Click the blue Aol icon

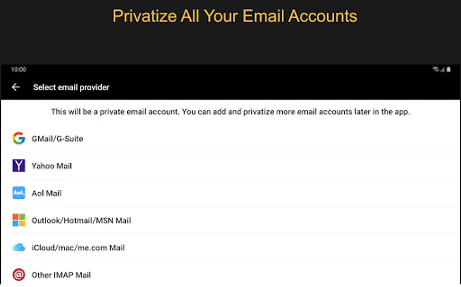(x=19, y=193)
